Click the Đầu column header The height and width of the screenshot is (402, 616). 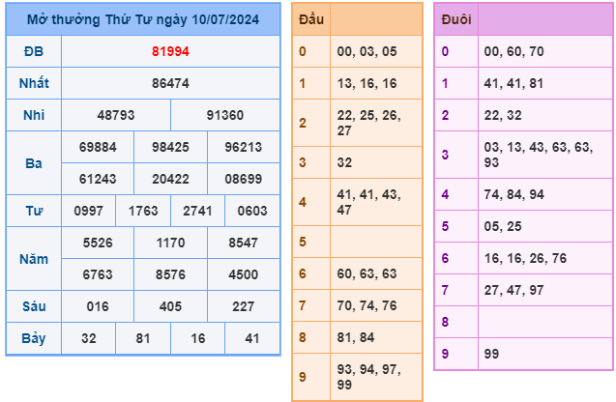click(x=311, y=19)
